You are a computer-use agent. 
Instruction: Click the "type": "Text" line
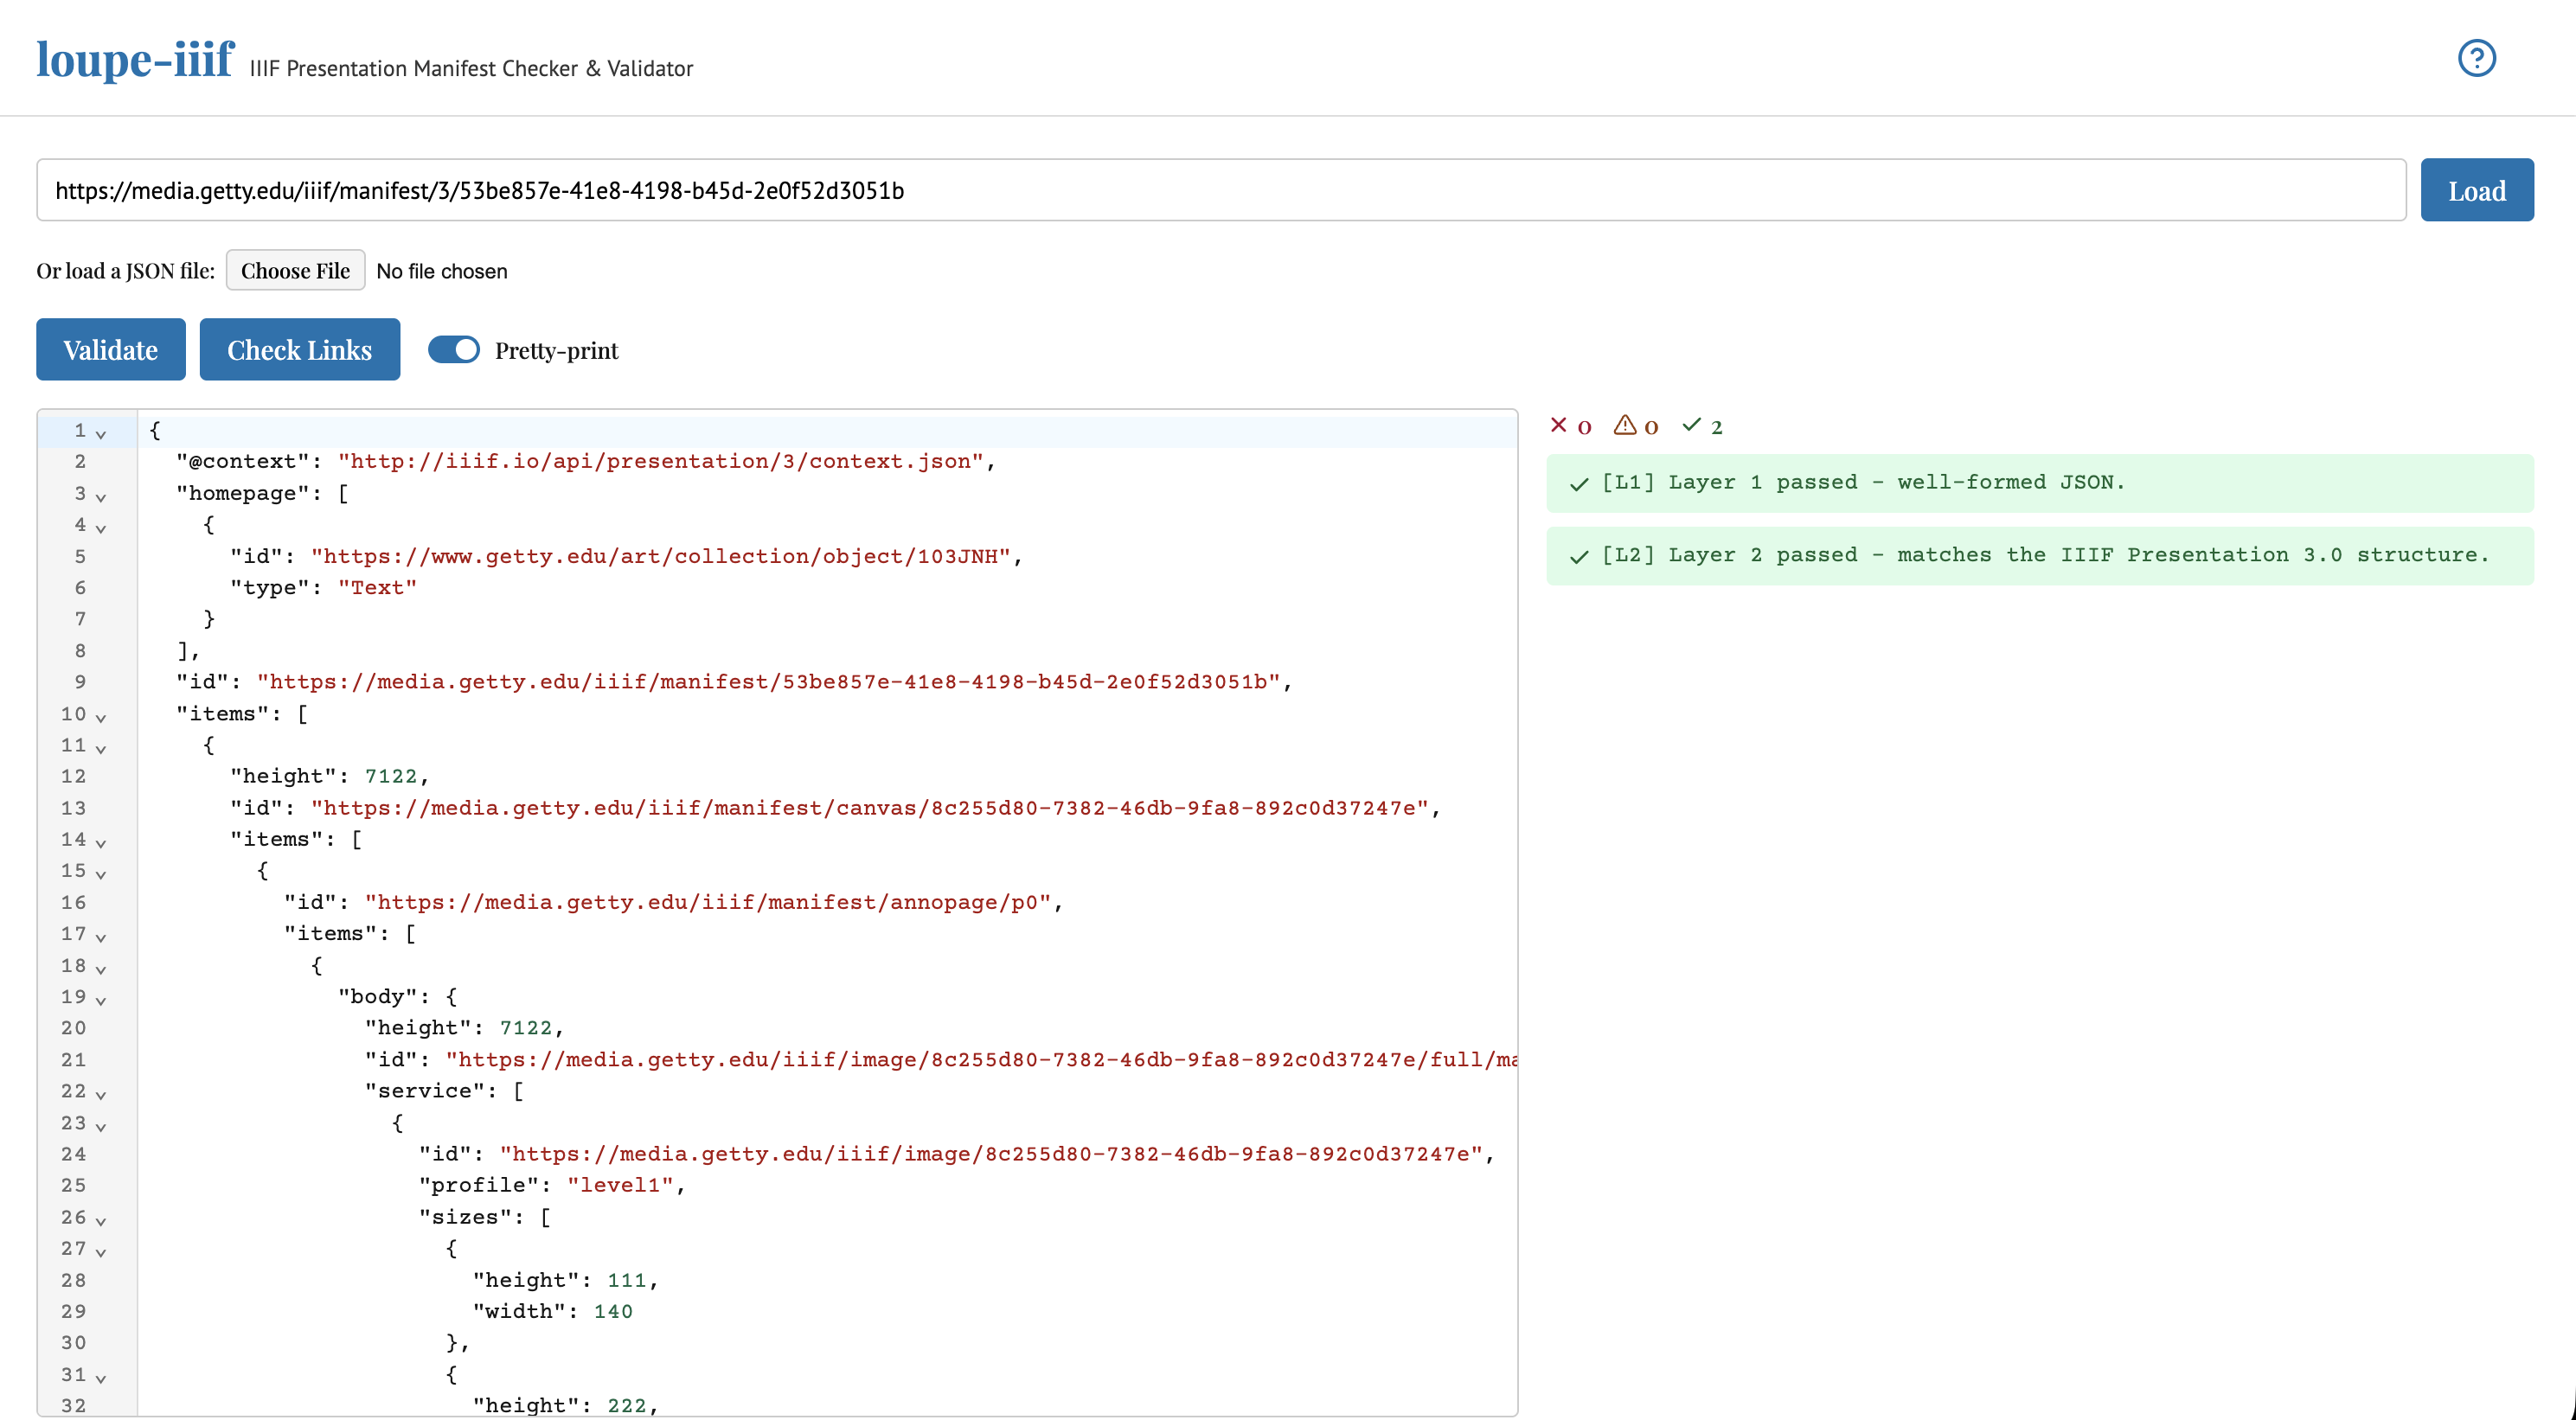(323, 588)
